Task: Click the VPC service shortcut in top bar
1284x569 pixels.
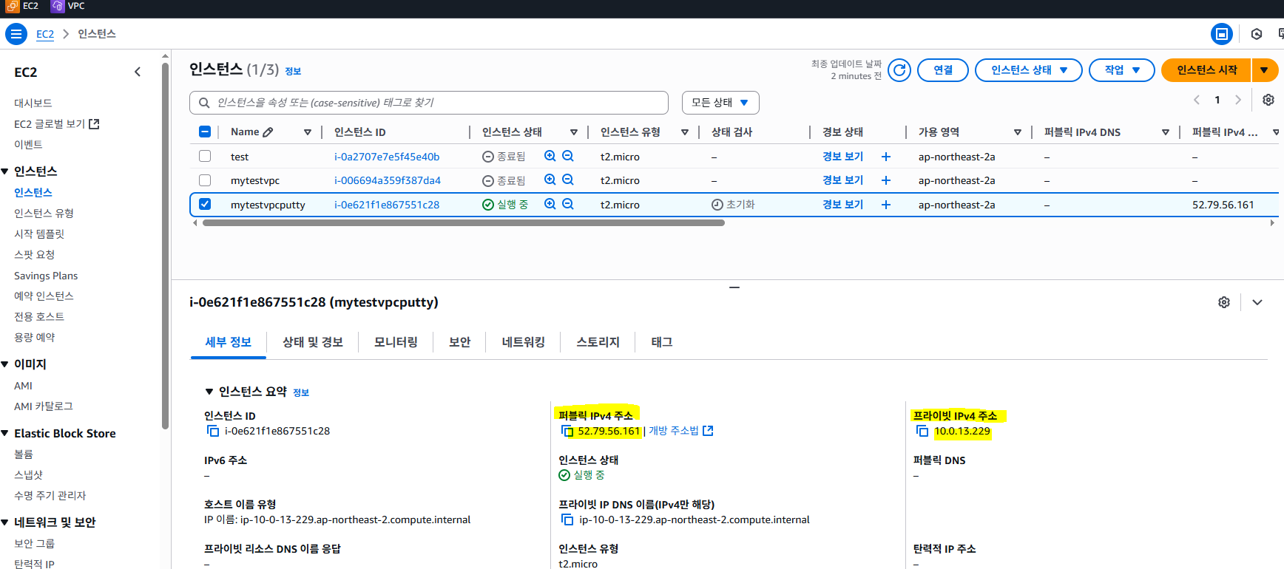Action: click(x=68, y=6)
